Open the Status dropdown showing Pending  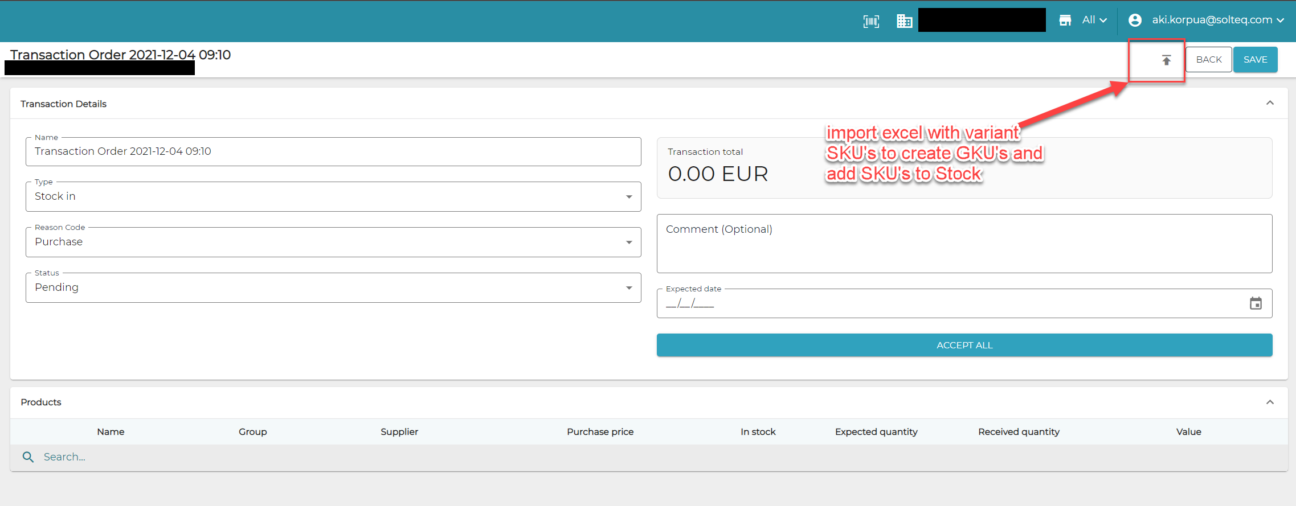(333, 288)
